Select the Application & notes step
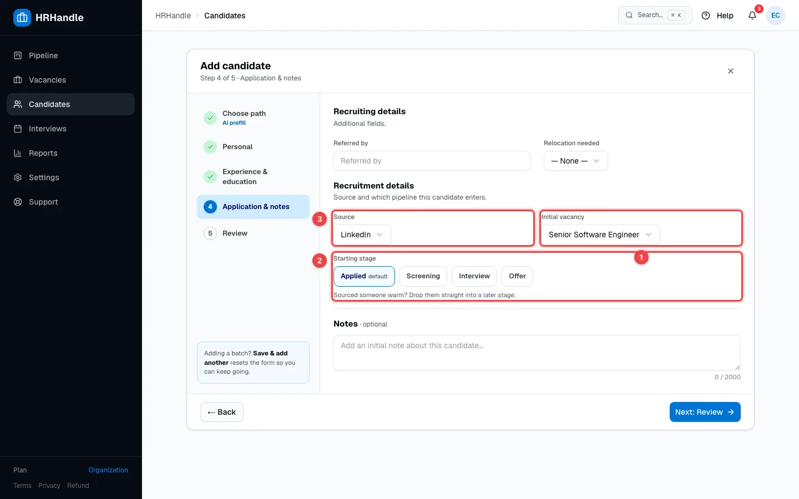Viewport: 799px width, 499px height. pyautogui.click(x=253, y=207)
